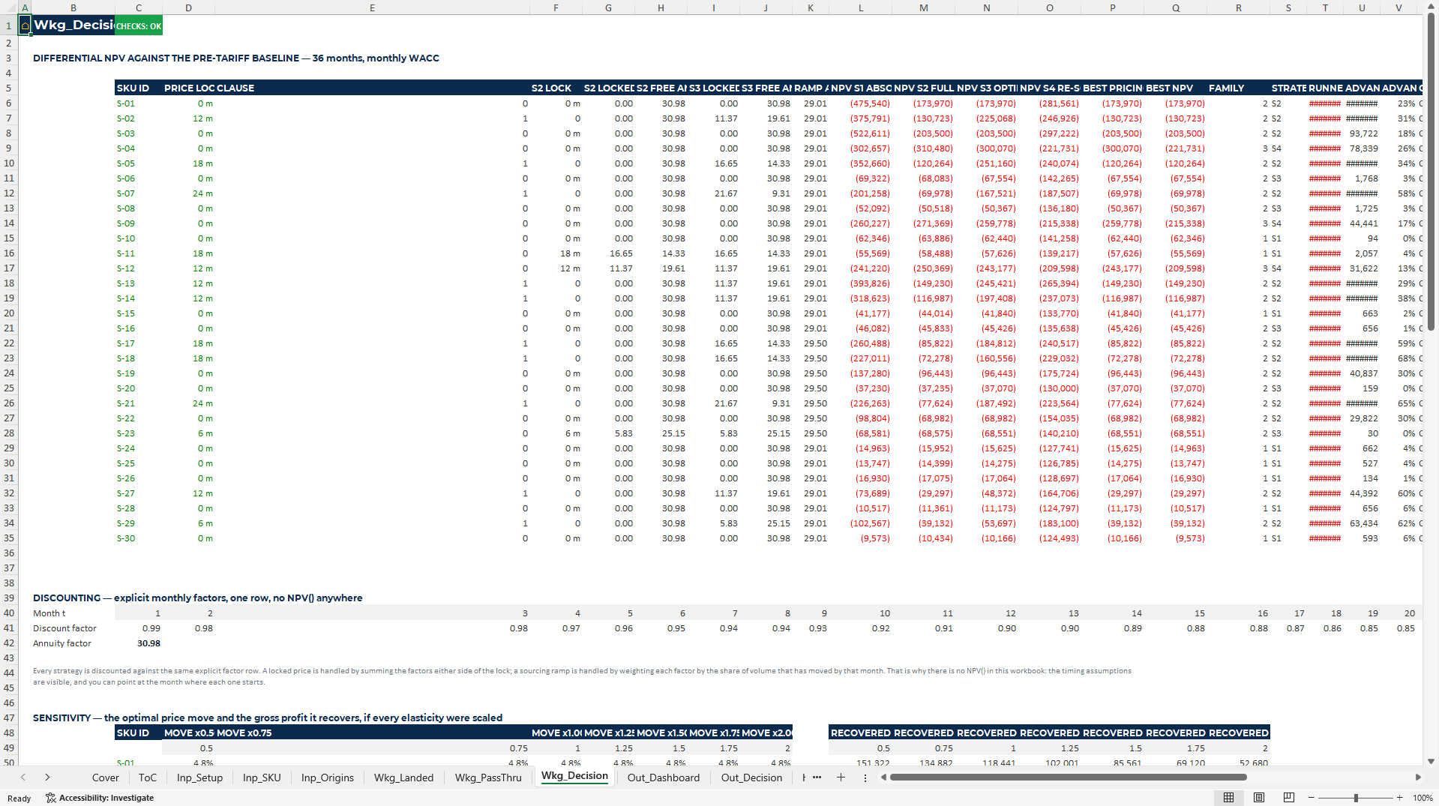The width and height of the screenshot is (1439, 806).
Task: Click the 63,434 value in row 34
Action: (1362, 523)
